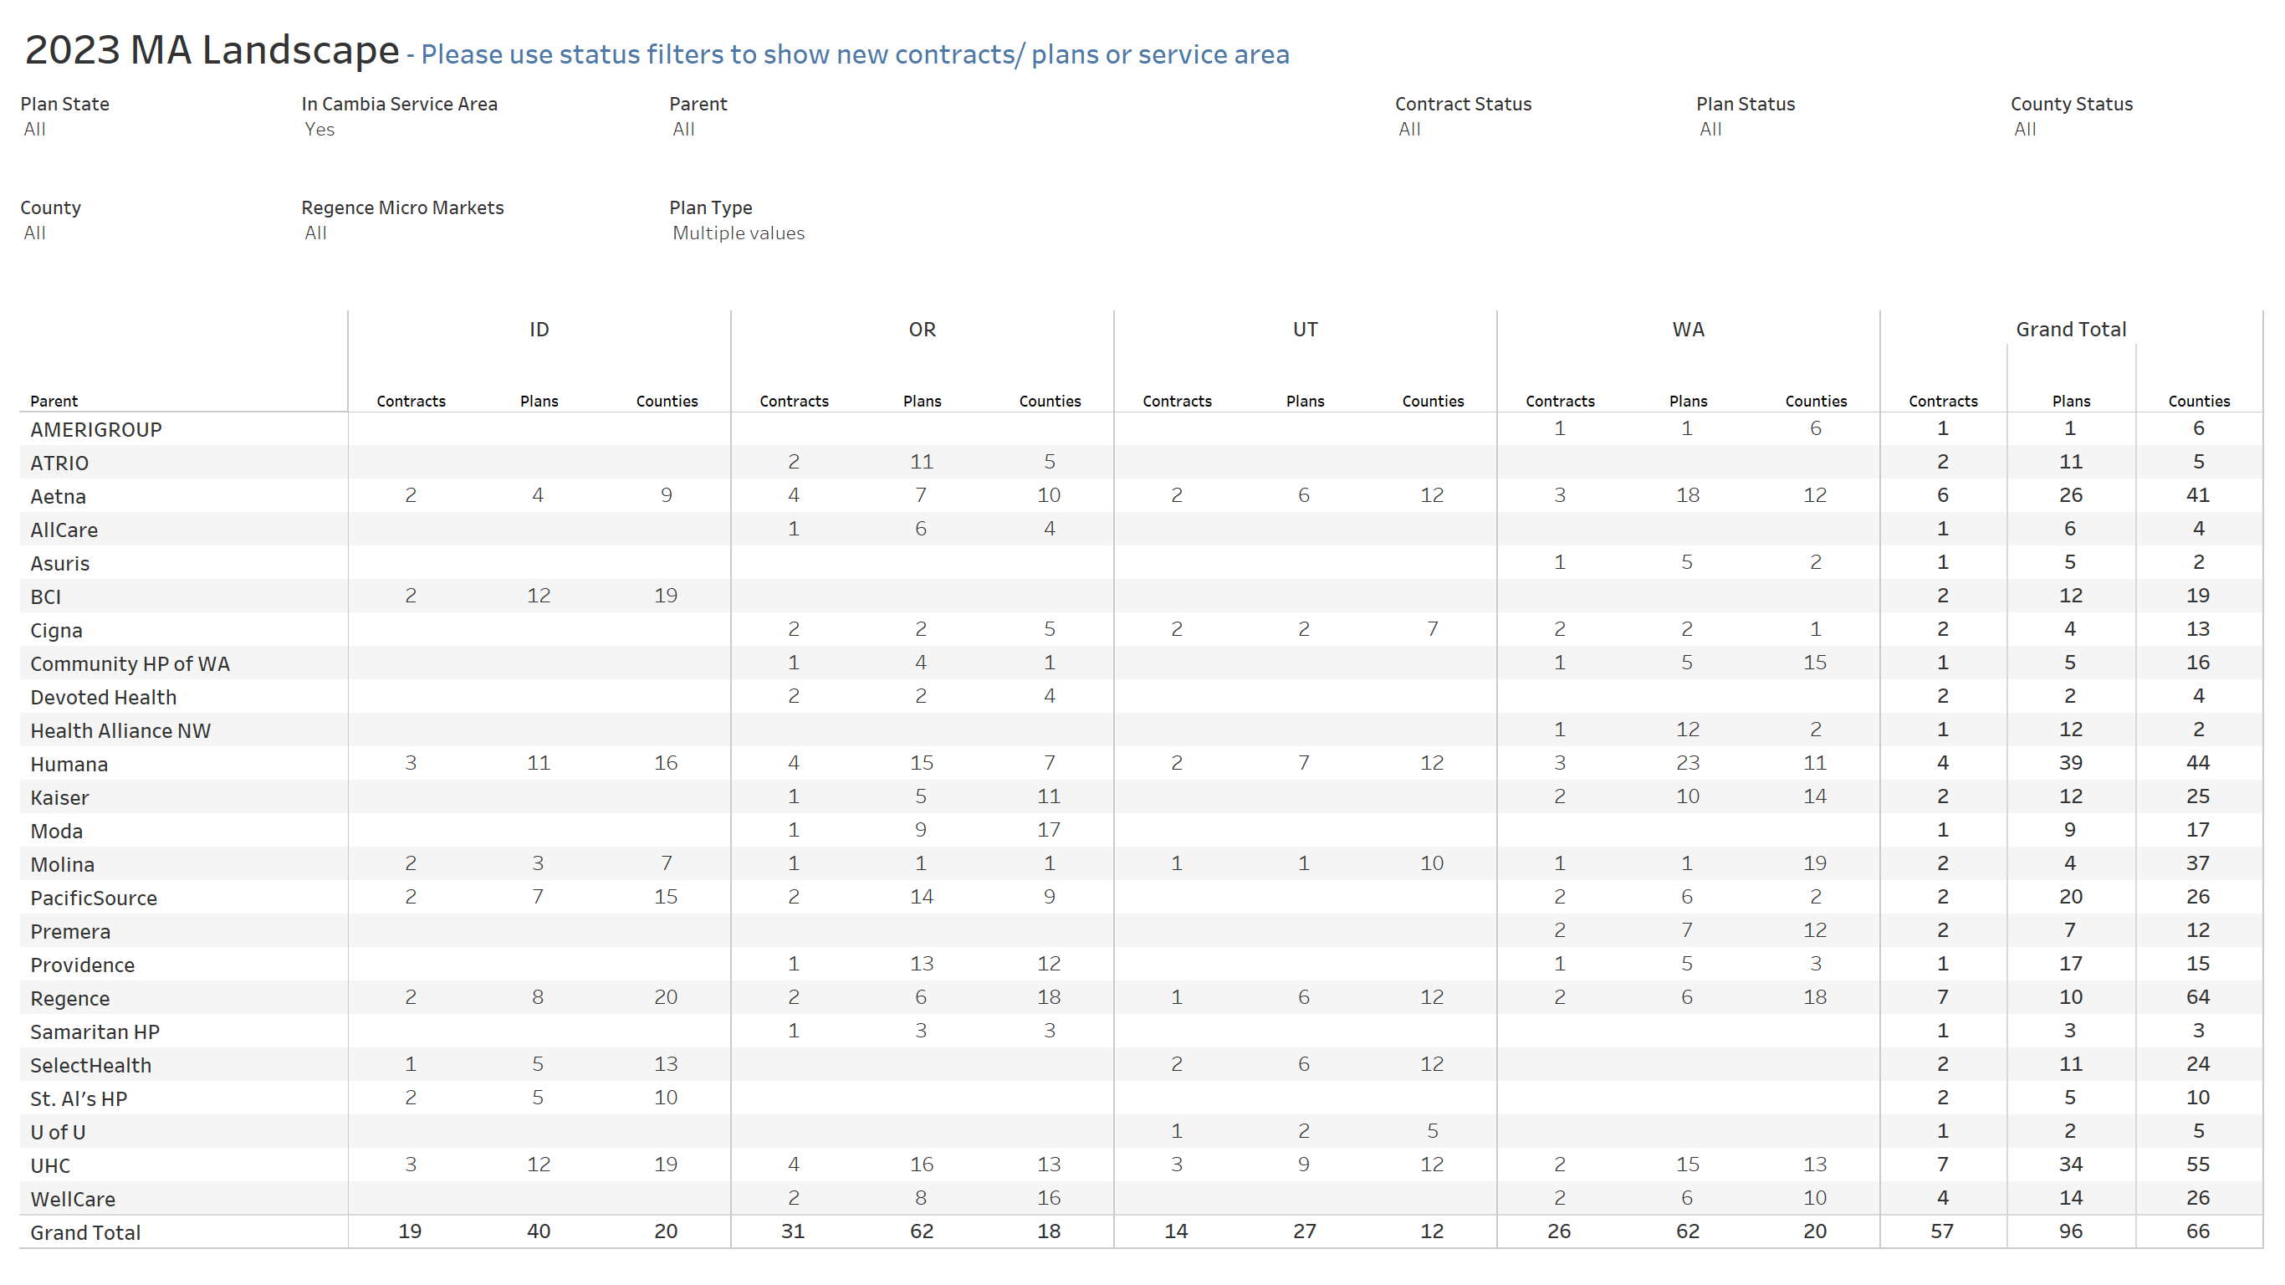Viewport: 2285px width, 1285px height.
Task: Click the Regence parent row label
Action: 70,998
